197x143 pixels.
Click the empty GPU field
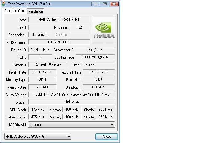[40, 27]
